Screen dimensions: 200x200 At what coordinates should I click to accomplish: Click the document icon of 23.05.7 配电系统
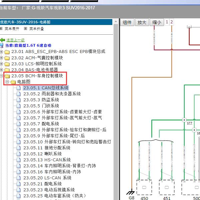19,124
